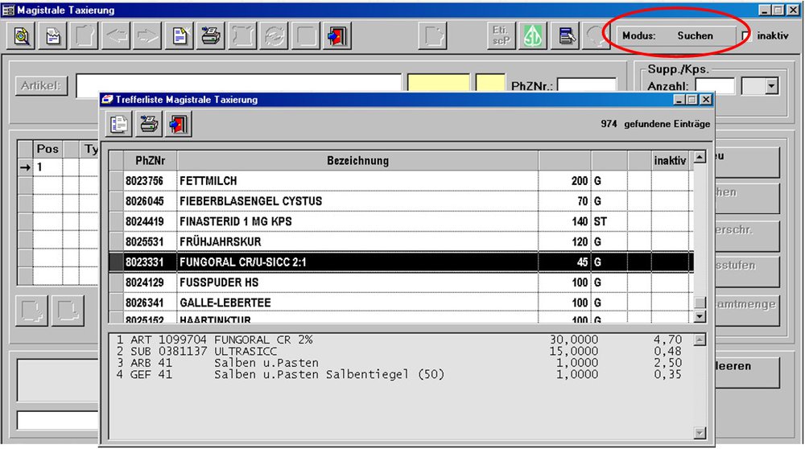Select the FRÜHJAHRSKUR entry
The image size is (805, 449).
[x=401, y=241]
